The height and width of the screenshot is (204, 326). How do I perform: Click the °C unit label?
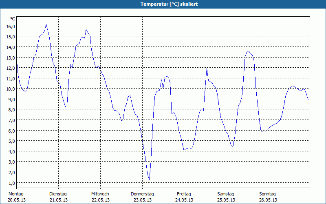13,19
